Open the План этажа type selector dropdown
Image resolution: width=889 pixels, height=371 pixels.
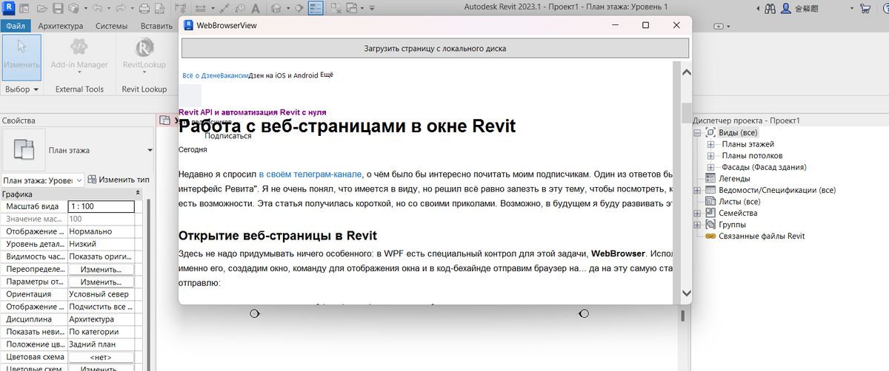[x=150, y=150]
